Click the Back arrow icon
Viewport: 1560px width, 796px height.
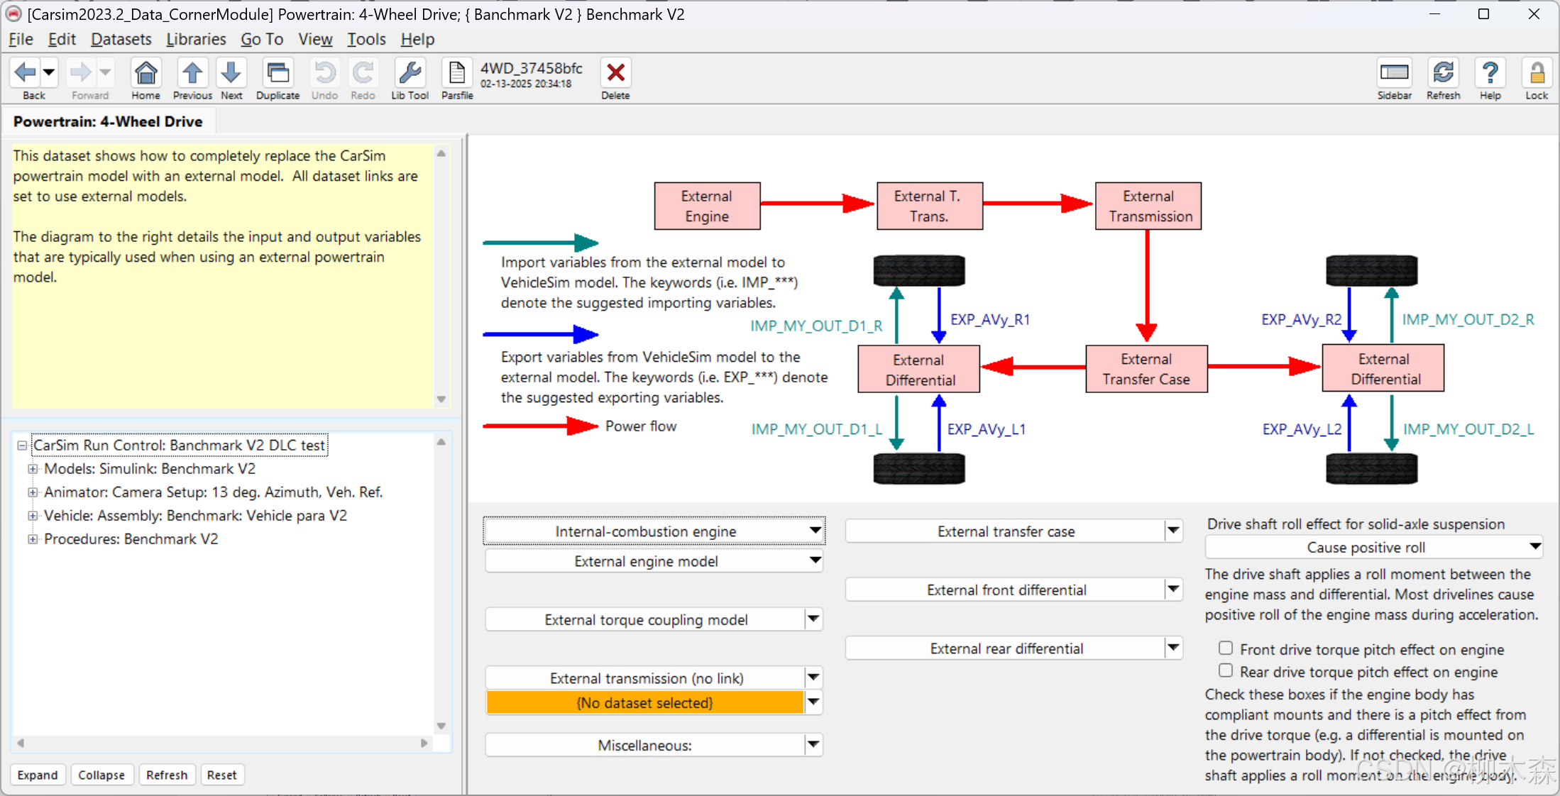tap(26, 73)
